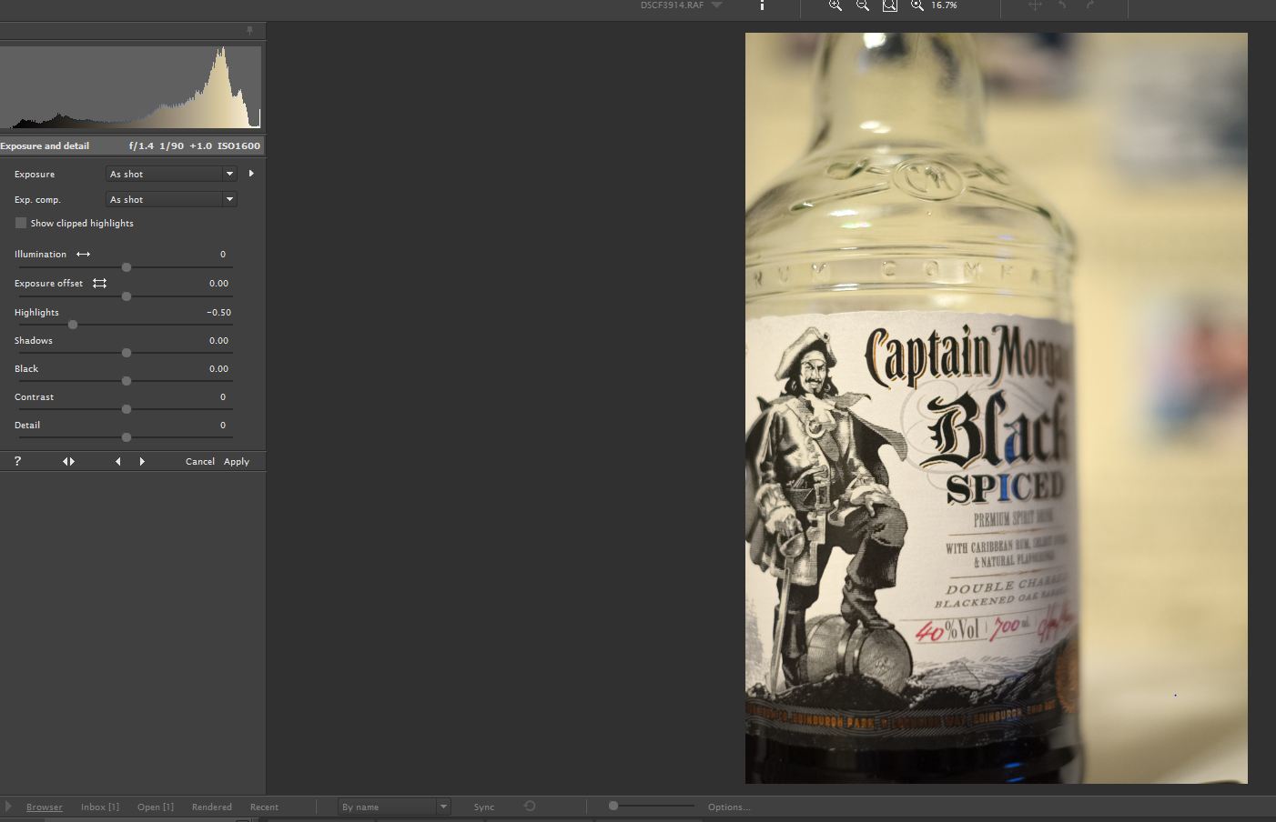This screenshot has width=1276, height=822.
Task: Click the Exposure offset slider handle
Action: 127,296
